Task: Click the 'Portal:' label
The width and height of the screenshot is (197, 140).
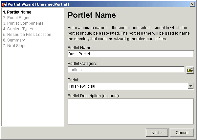Action: point(73,80)
